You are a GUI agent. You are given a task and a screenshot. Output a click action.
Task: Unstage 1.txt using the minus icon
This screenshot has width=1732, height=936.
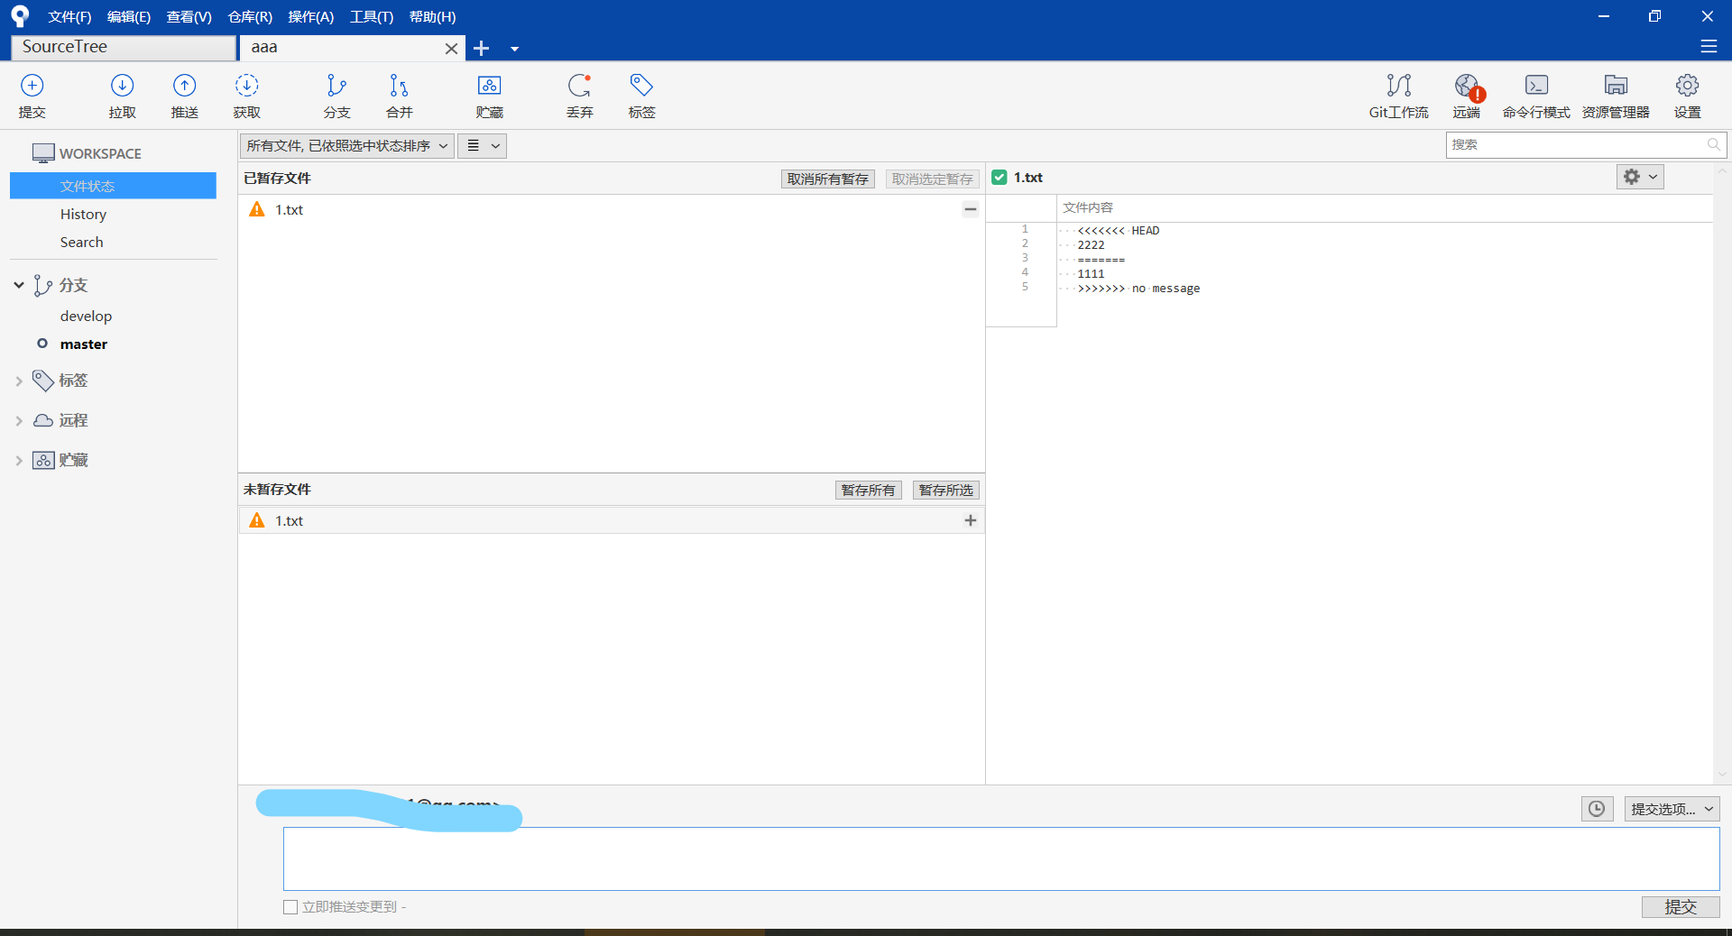(971, 209)
